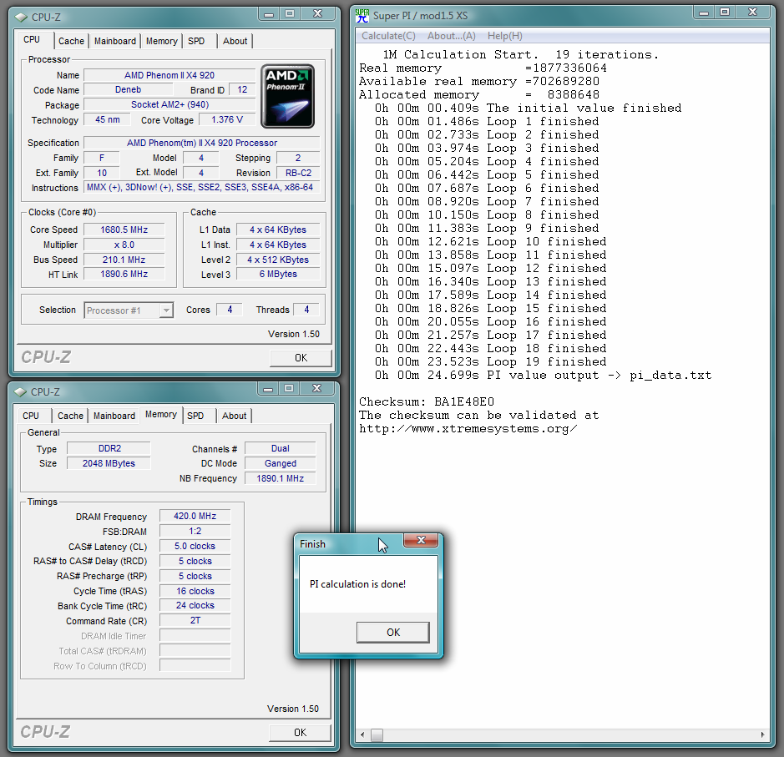The image size is (784, 757).
Task: Click the Level 3 cache value 6 MBytes
Action: [x=278, y=275]
